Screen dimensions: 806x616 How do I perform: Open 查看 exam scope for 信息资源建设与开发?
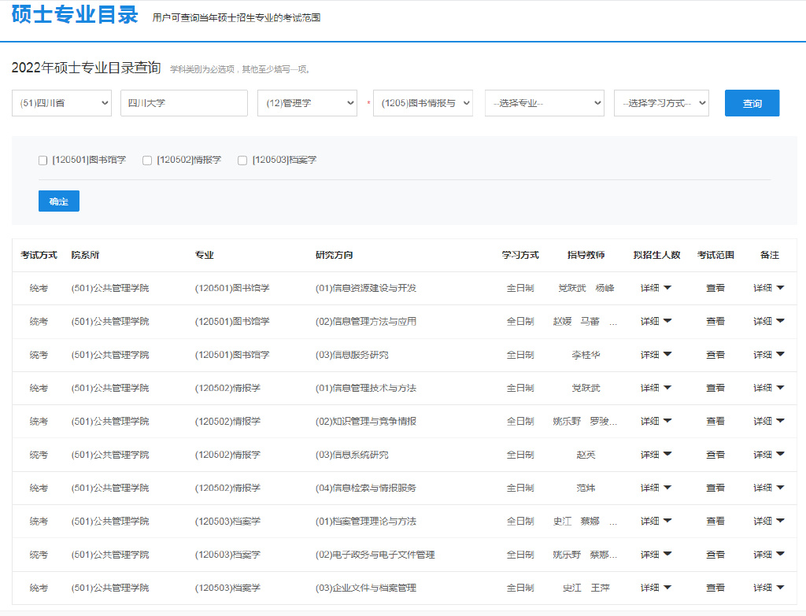pos(715,287)
